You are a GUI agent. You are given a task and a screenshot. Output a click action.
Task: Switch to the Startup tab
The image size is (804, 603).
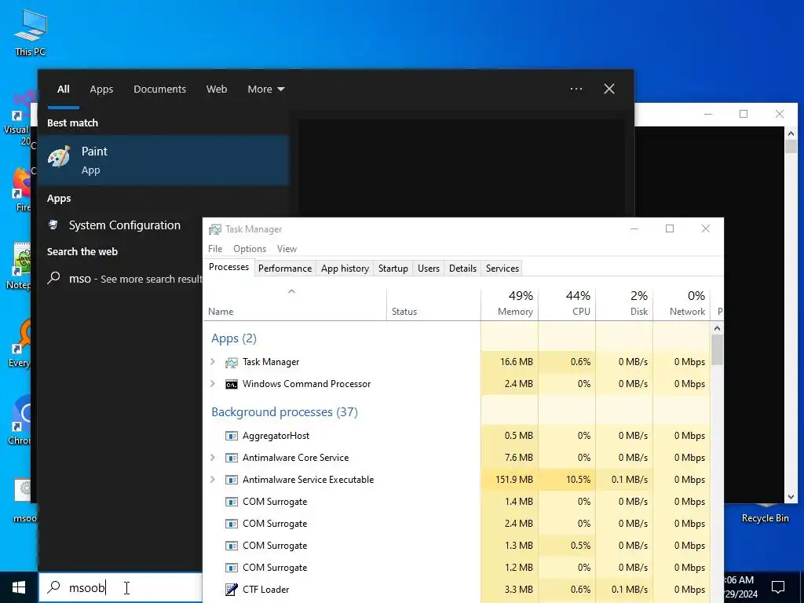point(393,269)
